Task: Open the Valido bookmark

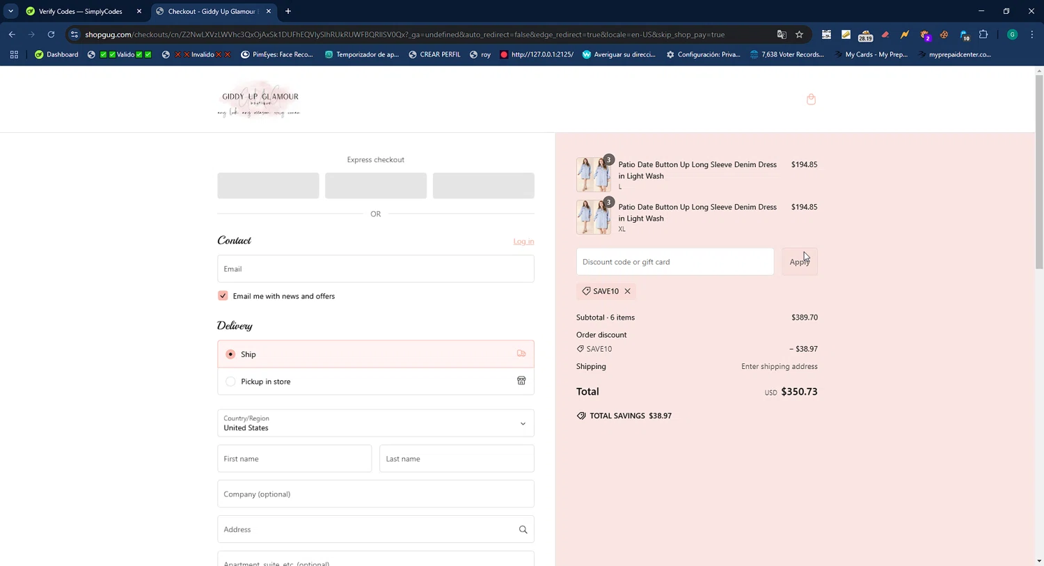Action: coord(119,54)
